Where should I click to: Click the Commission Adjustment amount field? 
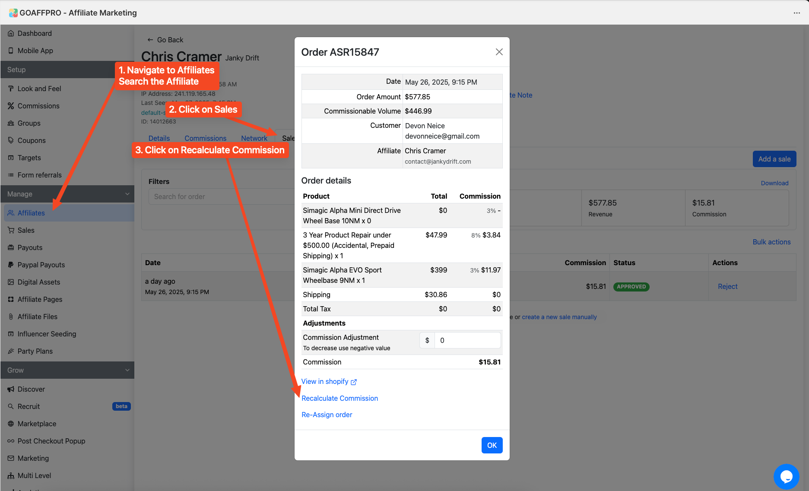pyautogui.click(x=467, y=340)
